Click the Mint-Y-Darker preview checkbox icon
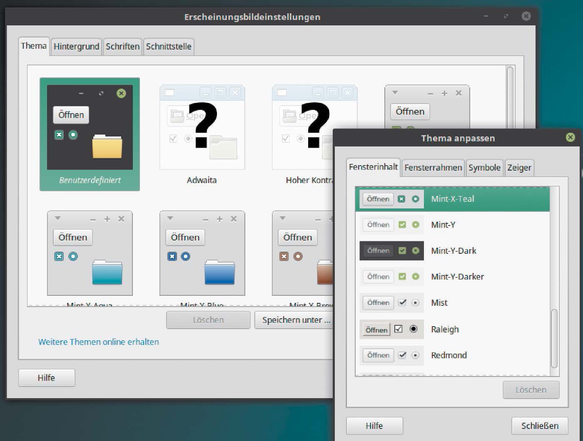The width and height of the screenshot is (583, 441). 402,277
